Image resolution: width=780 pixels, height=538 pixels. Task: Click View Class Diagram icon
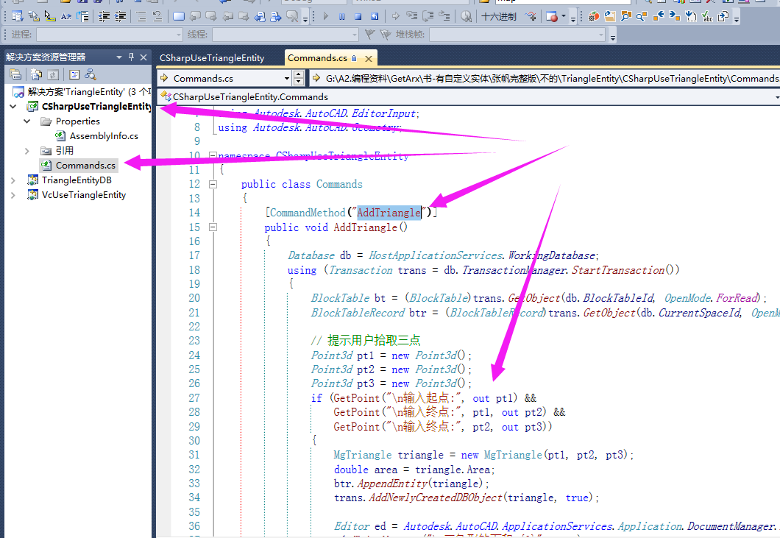click(91, 74)
